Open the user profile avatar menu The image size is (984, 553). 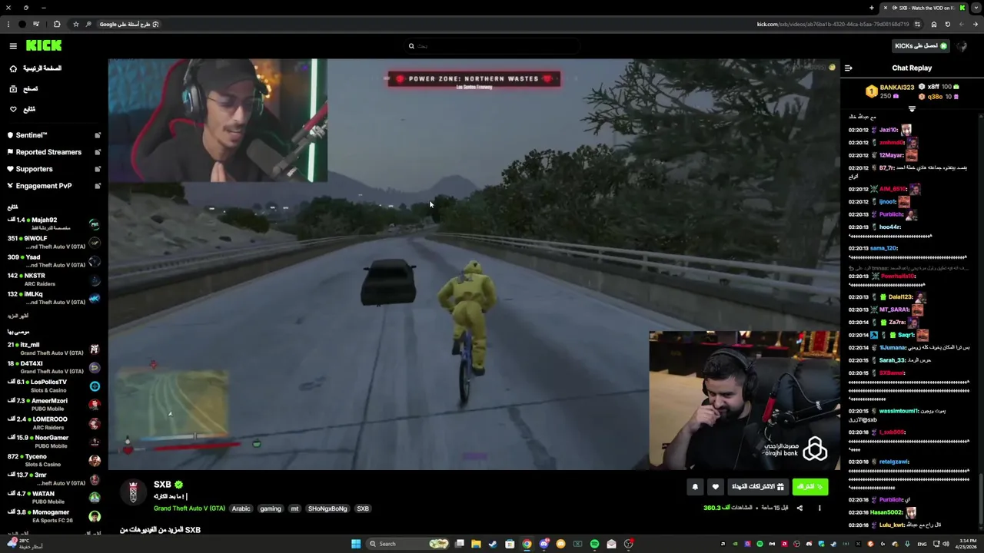click(x=963, y=46)
